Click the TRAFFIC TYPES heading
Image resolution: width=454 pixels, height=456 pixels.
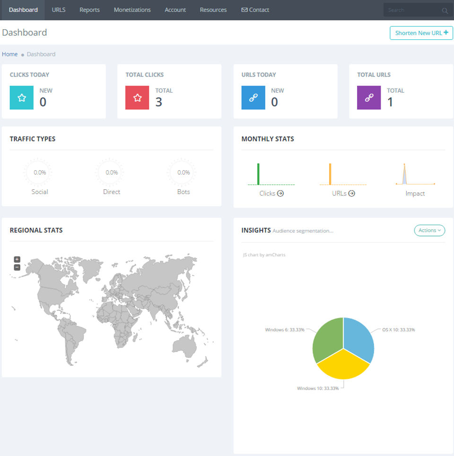[33, 139]
